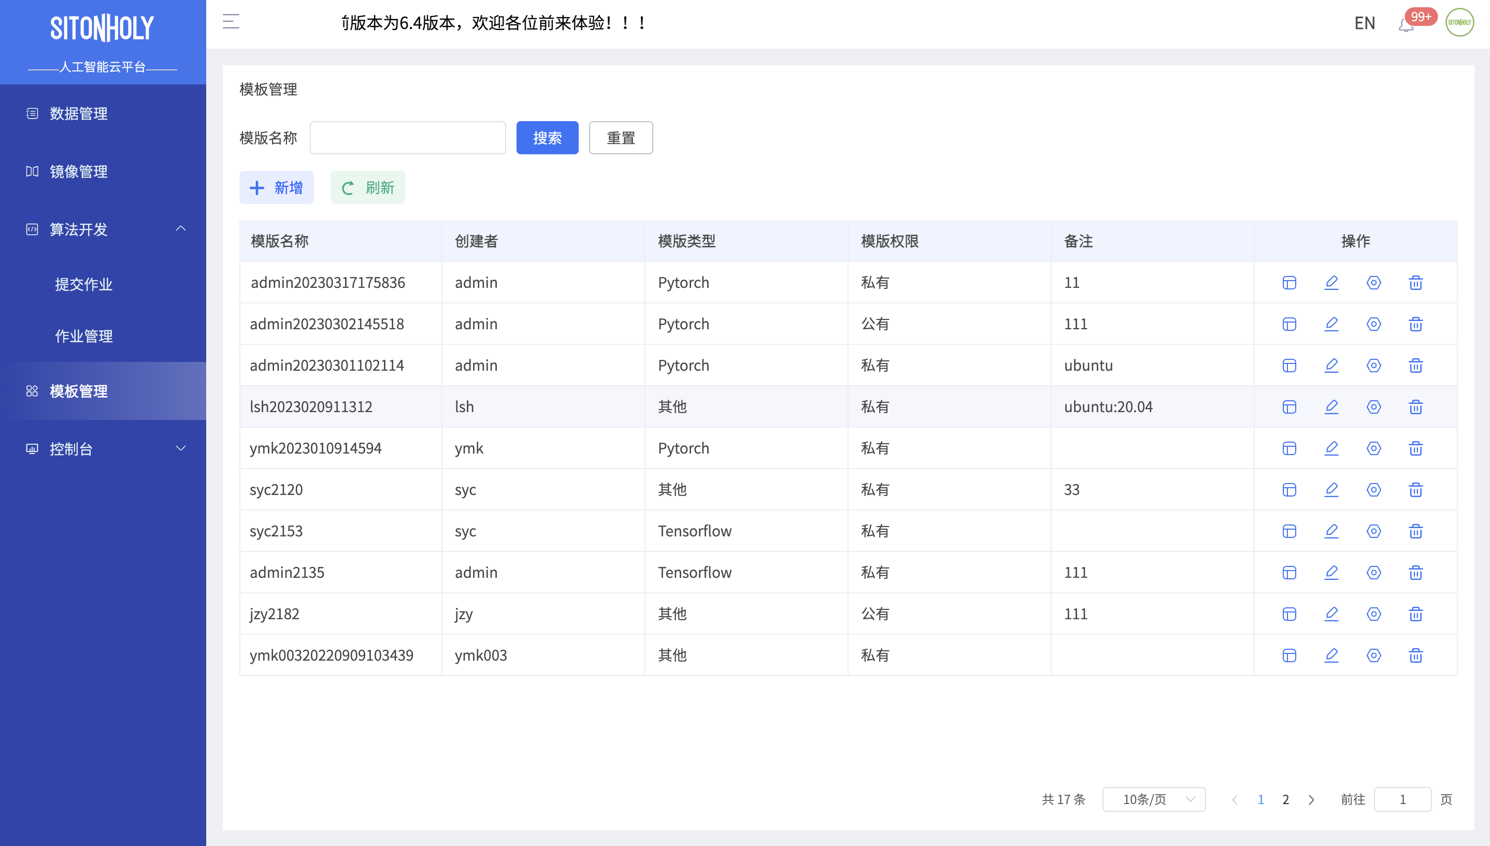Expand the 控制台 sidebar group
Viewport: 1490px width, 846px height.
tap(103, 448)
